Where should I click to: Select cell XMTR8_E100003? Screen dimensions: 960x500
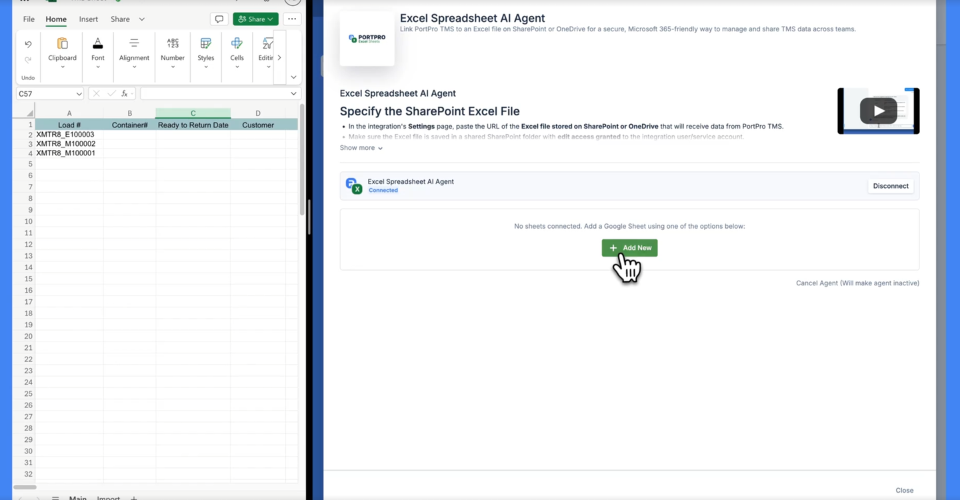click(69, 135)
